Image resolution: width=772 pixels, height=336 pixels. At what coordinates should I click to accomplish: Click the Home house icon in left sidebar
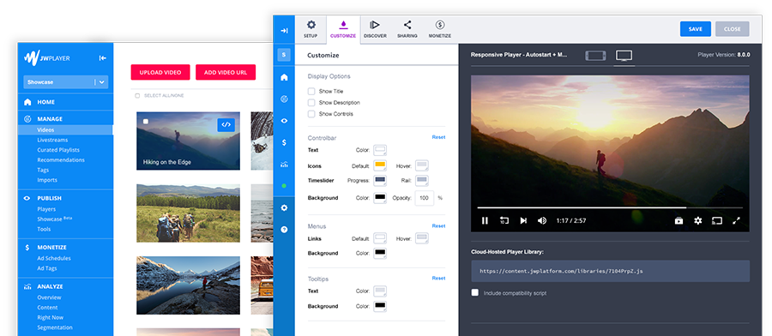click(x=27, y=102)
